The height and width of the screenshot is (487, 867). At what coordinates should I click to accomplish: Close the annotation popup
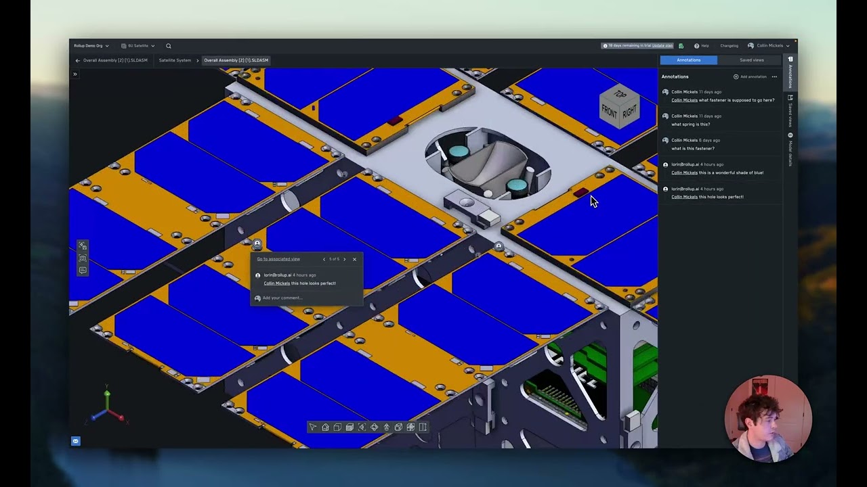pos(354,259)
